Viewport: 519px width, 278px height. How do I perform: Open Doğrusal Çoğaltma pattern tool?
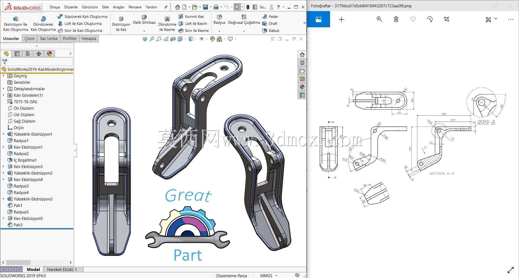[x=244, y=20]
